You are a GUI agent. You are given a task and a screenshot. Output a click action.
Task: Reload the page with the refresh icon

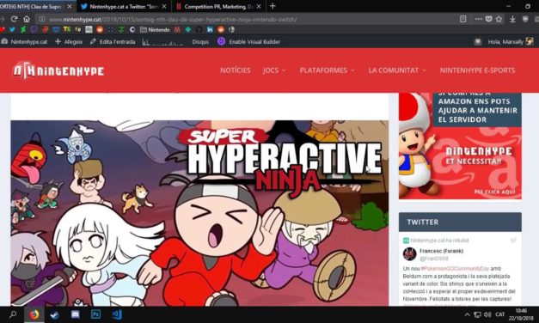pyautogui.click(x=14, y=19)
